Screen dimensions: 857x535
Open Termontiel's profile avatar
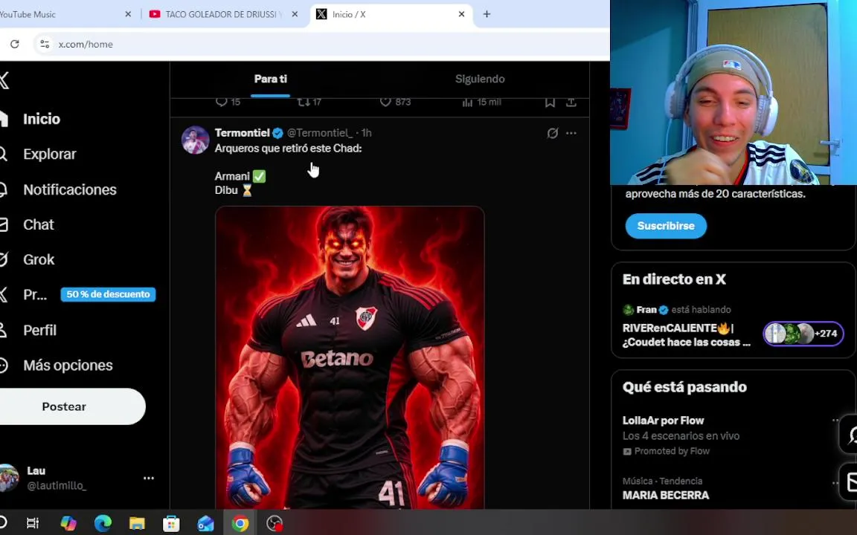195,140
